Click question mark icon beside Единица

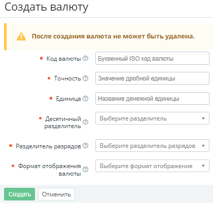coord(86,98)
